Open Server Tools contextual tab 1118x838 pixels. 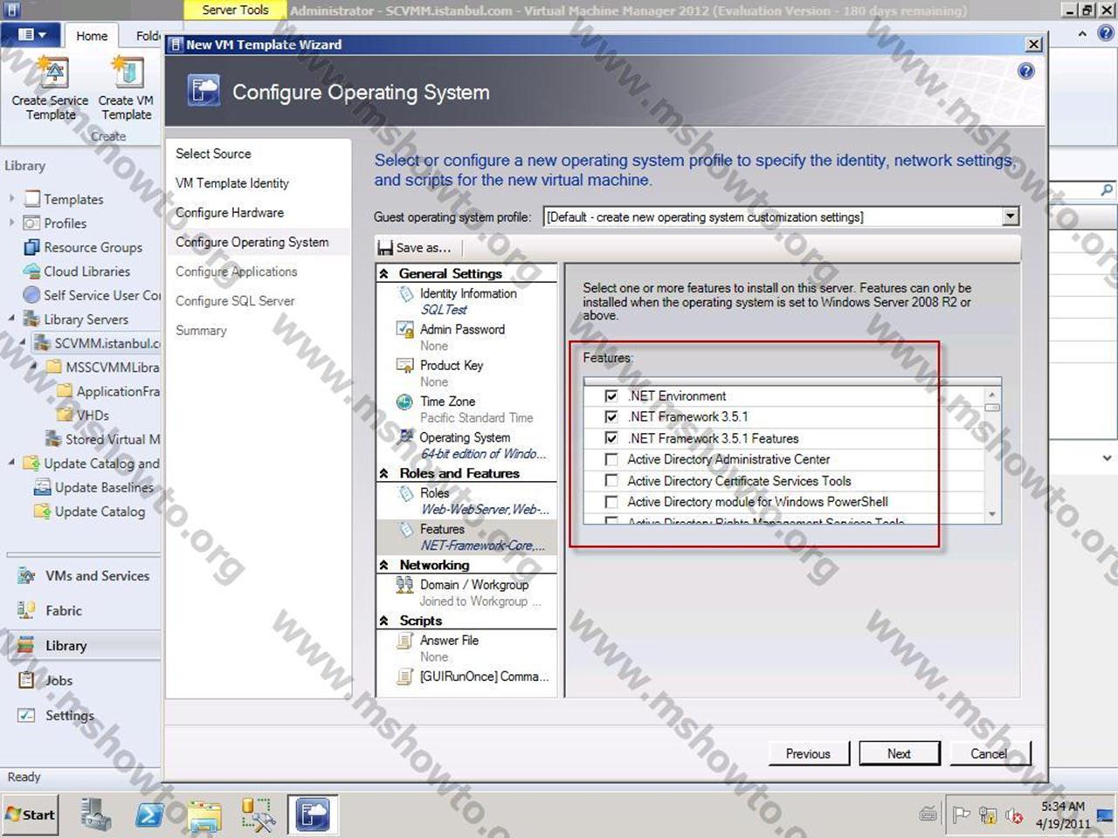pos(235,10)
